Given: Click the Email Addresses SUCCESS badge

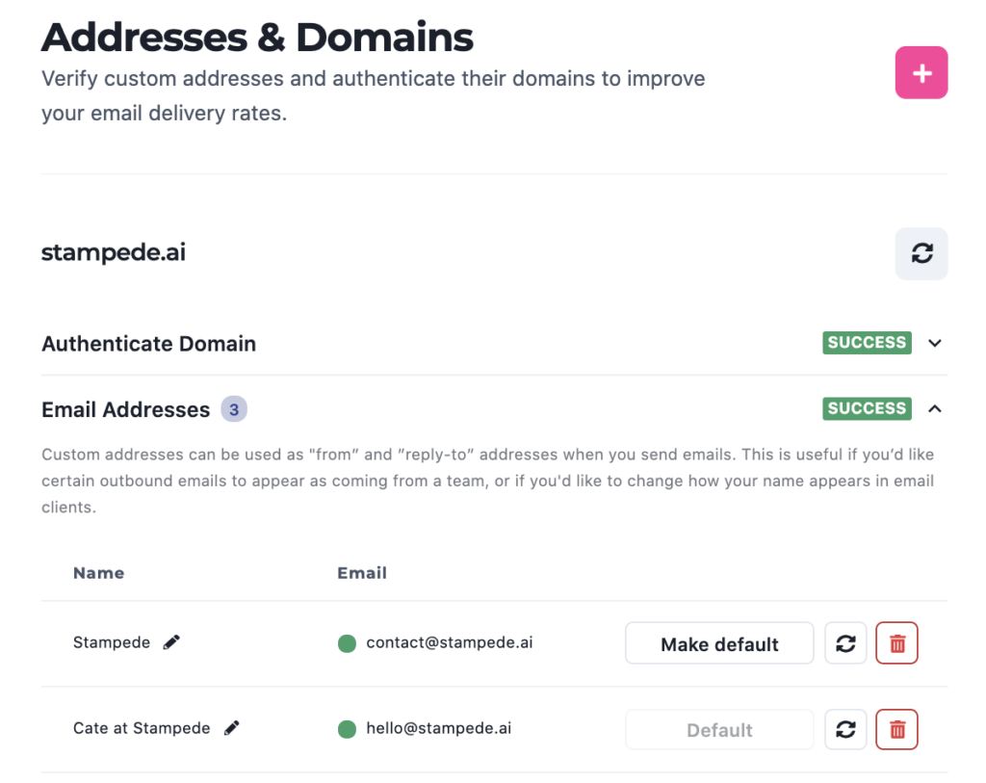Looking at the screenshot, I should (867, 408).
